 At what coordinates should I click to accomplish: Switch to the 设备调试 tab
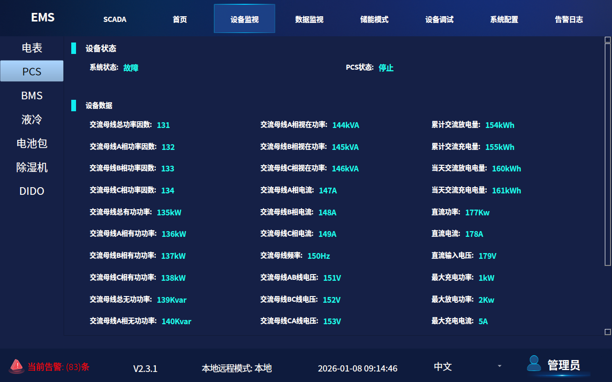[439, 20]
